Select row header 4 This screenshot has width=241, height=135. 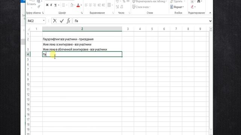tap(28, 54)
